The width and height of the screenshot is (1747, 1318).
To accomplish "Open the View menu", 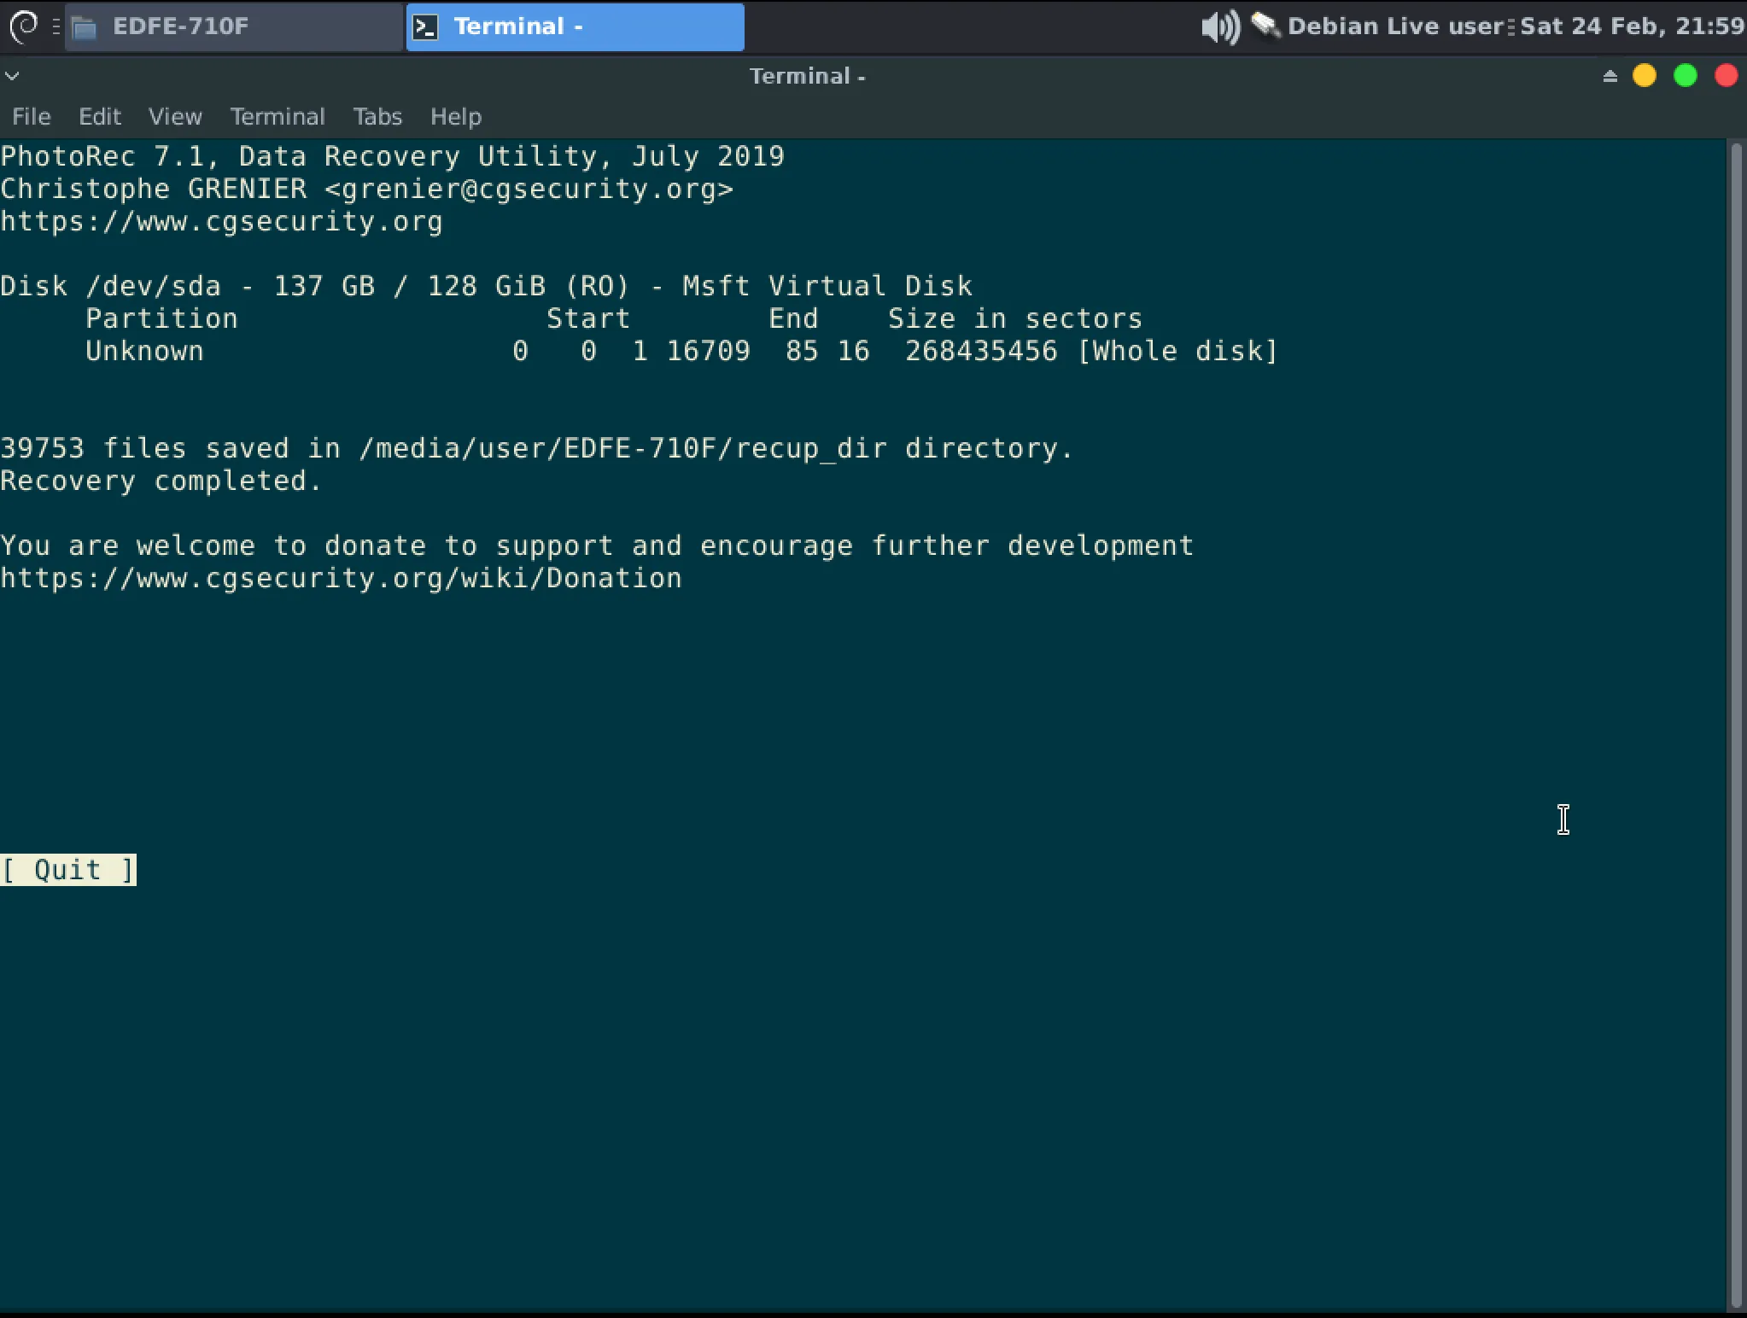I will (175, 117).
